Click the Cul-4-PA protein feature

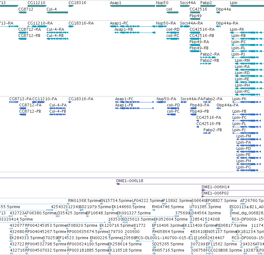tap(57, 108)
